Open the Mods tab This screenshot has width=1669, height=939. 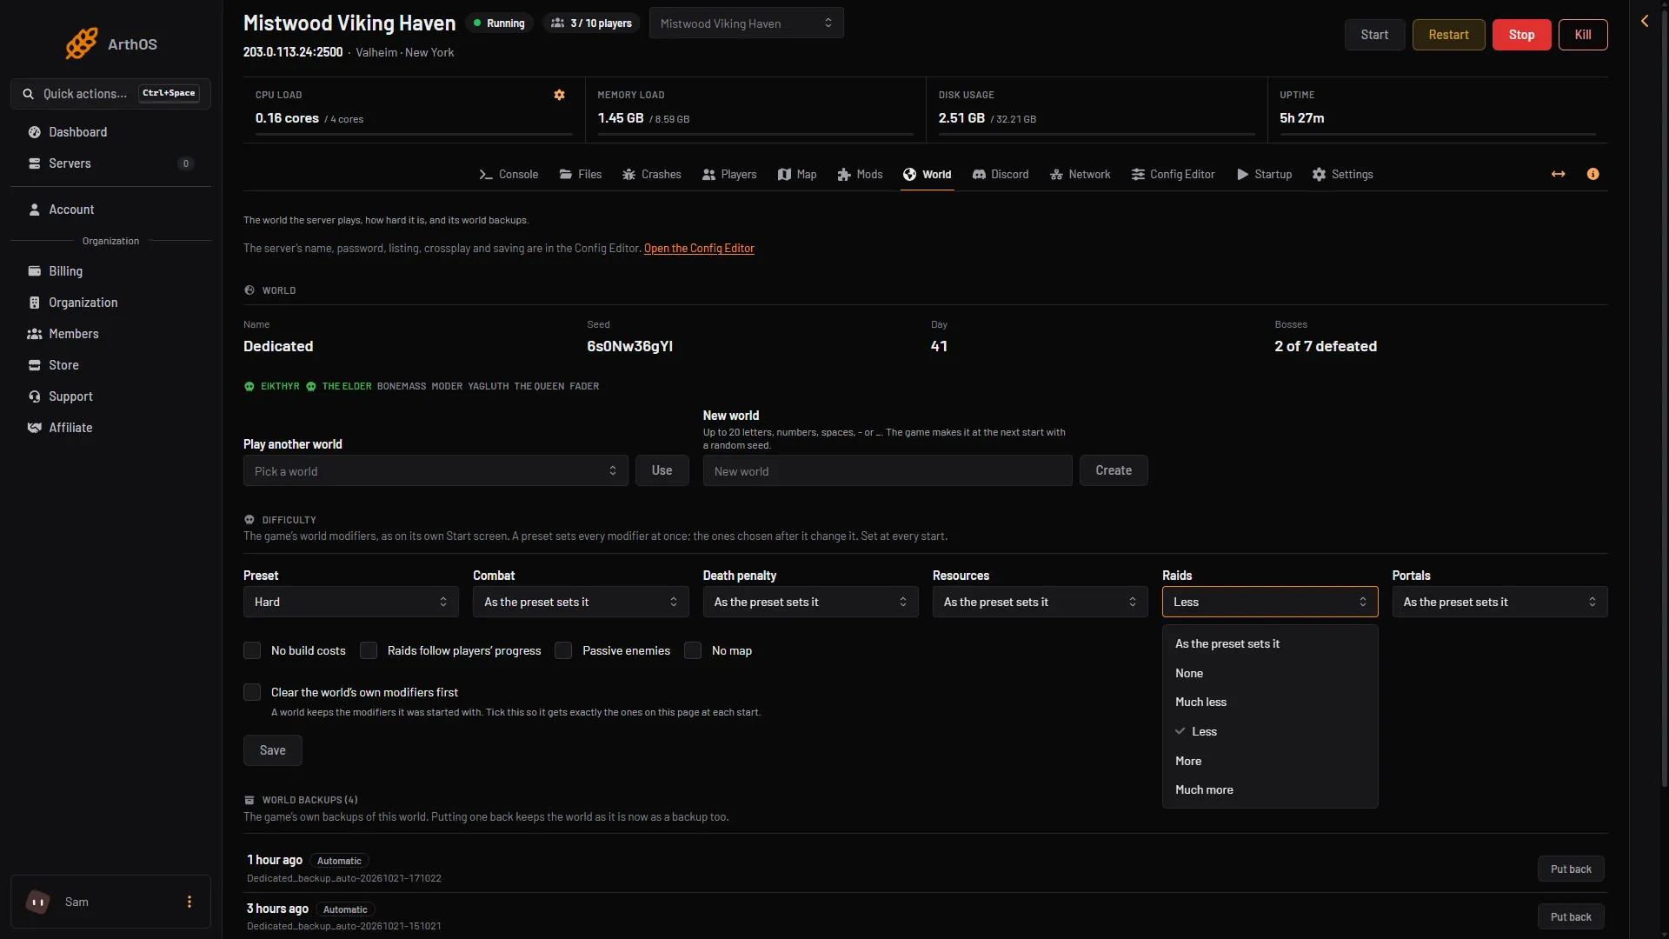point(860,174)
